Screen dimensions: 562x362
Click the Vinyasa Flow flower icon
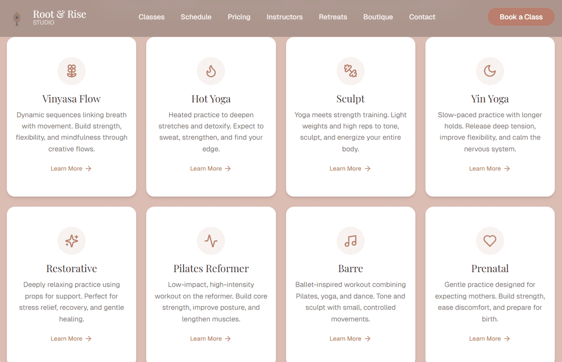coord(72,71)
